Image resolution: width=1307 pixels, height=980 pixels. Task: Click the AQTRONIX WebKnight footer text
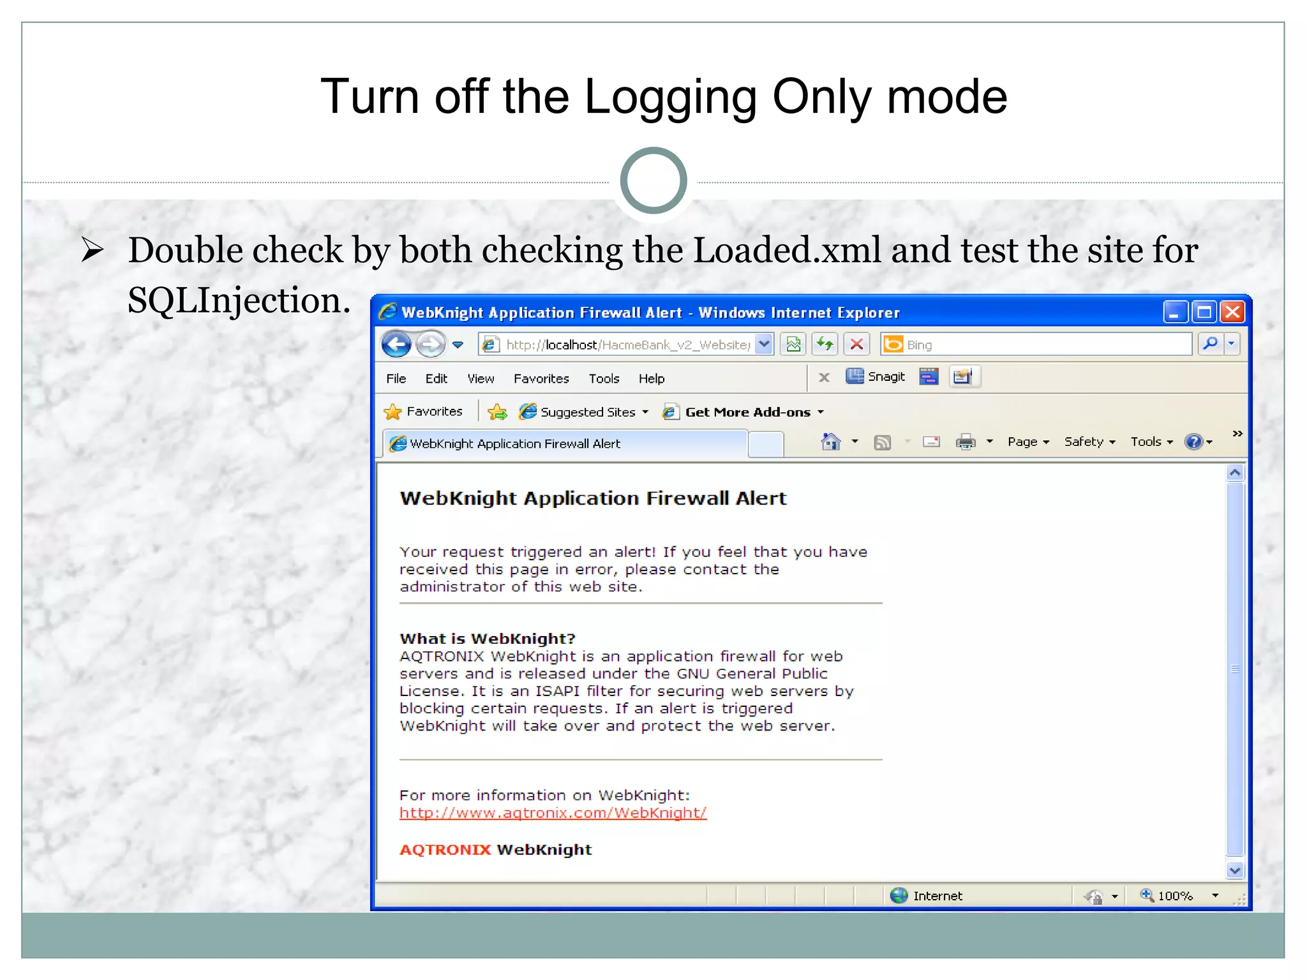(496, 850)
